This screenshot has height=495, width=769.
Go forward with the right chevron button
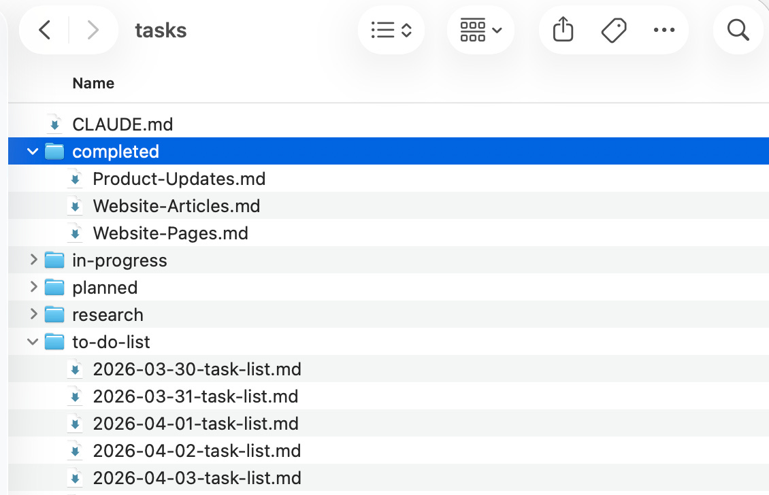coord(93,30)
